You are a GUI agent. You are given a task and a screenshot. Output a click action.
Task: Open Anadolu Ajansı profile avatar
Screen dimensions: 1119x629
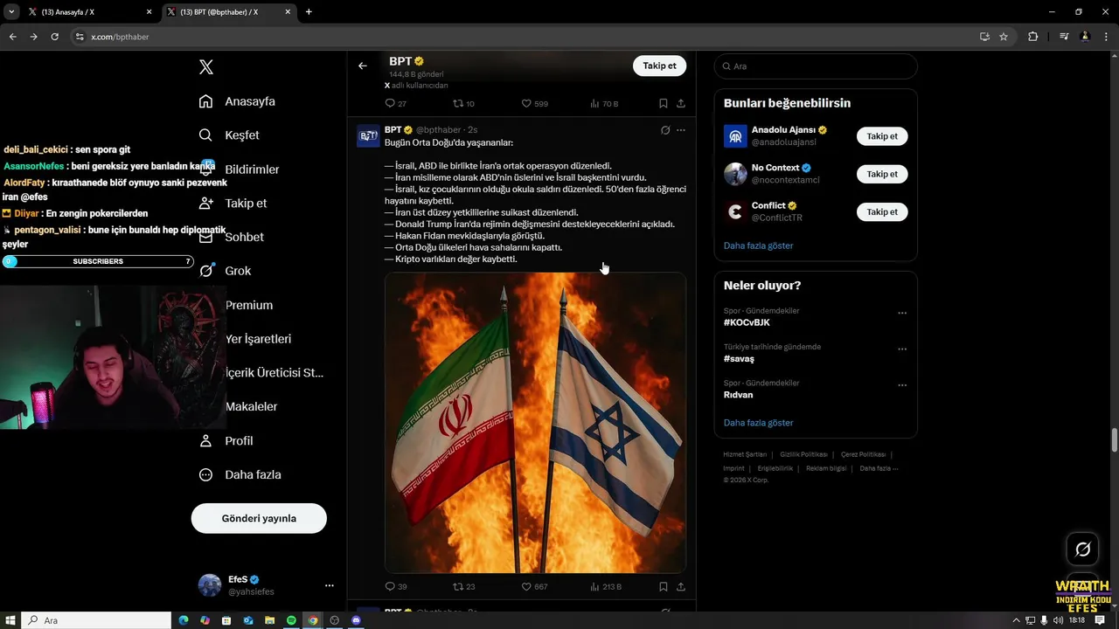click(735, 136)
